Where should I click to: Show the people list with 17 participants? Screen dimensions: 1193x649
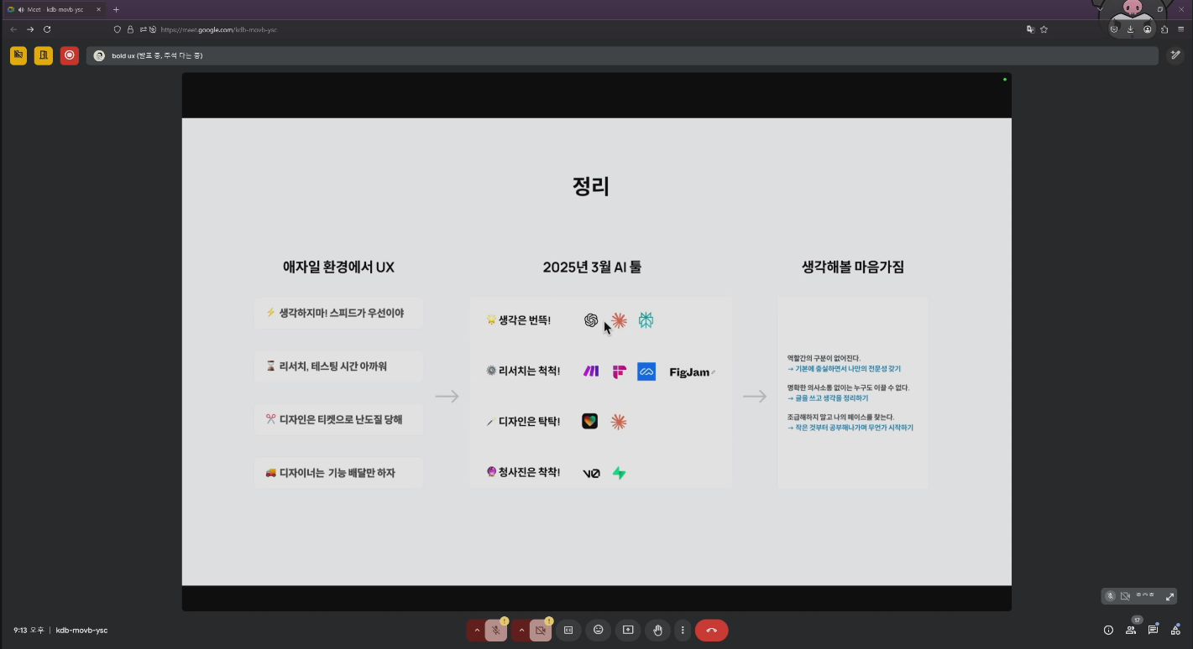click(1131, 629)
